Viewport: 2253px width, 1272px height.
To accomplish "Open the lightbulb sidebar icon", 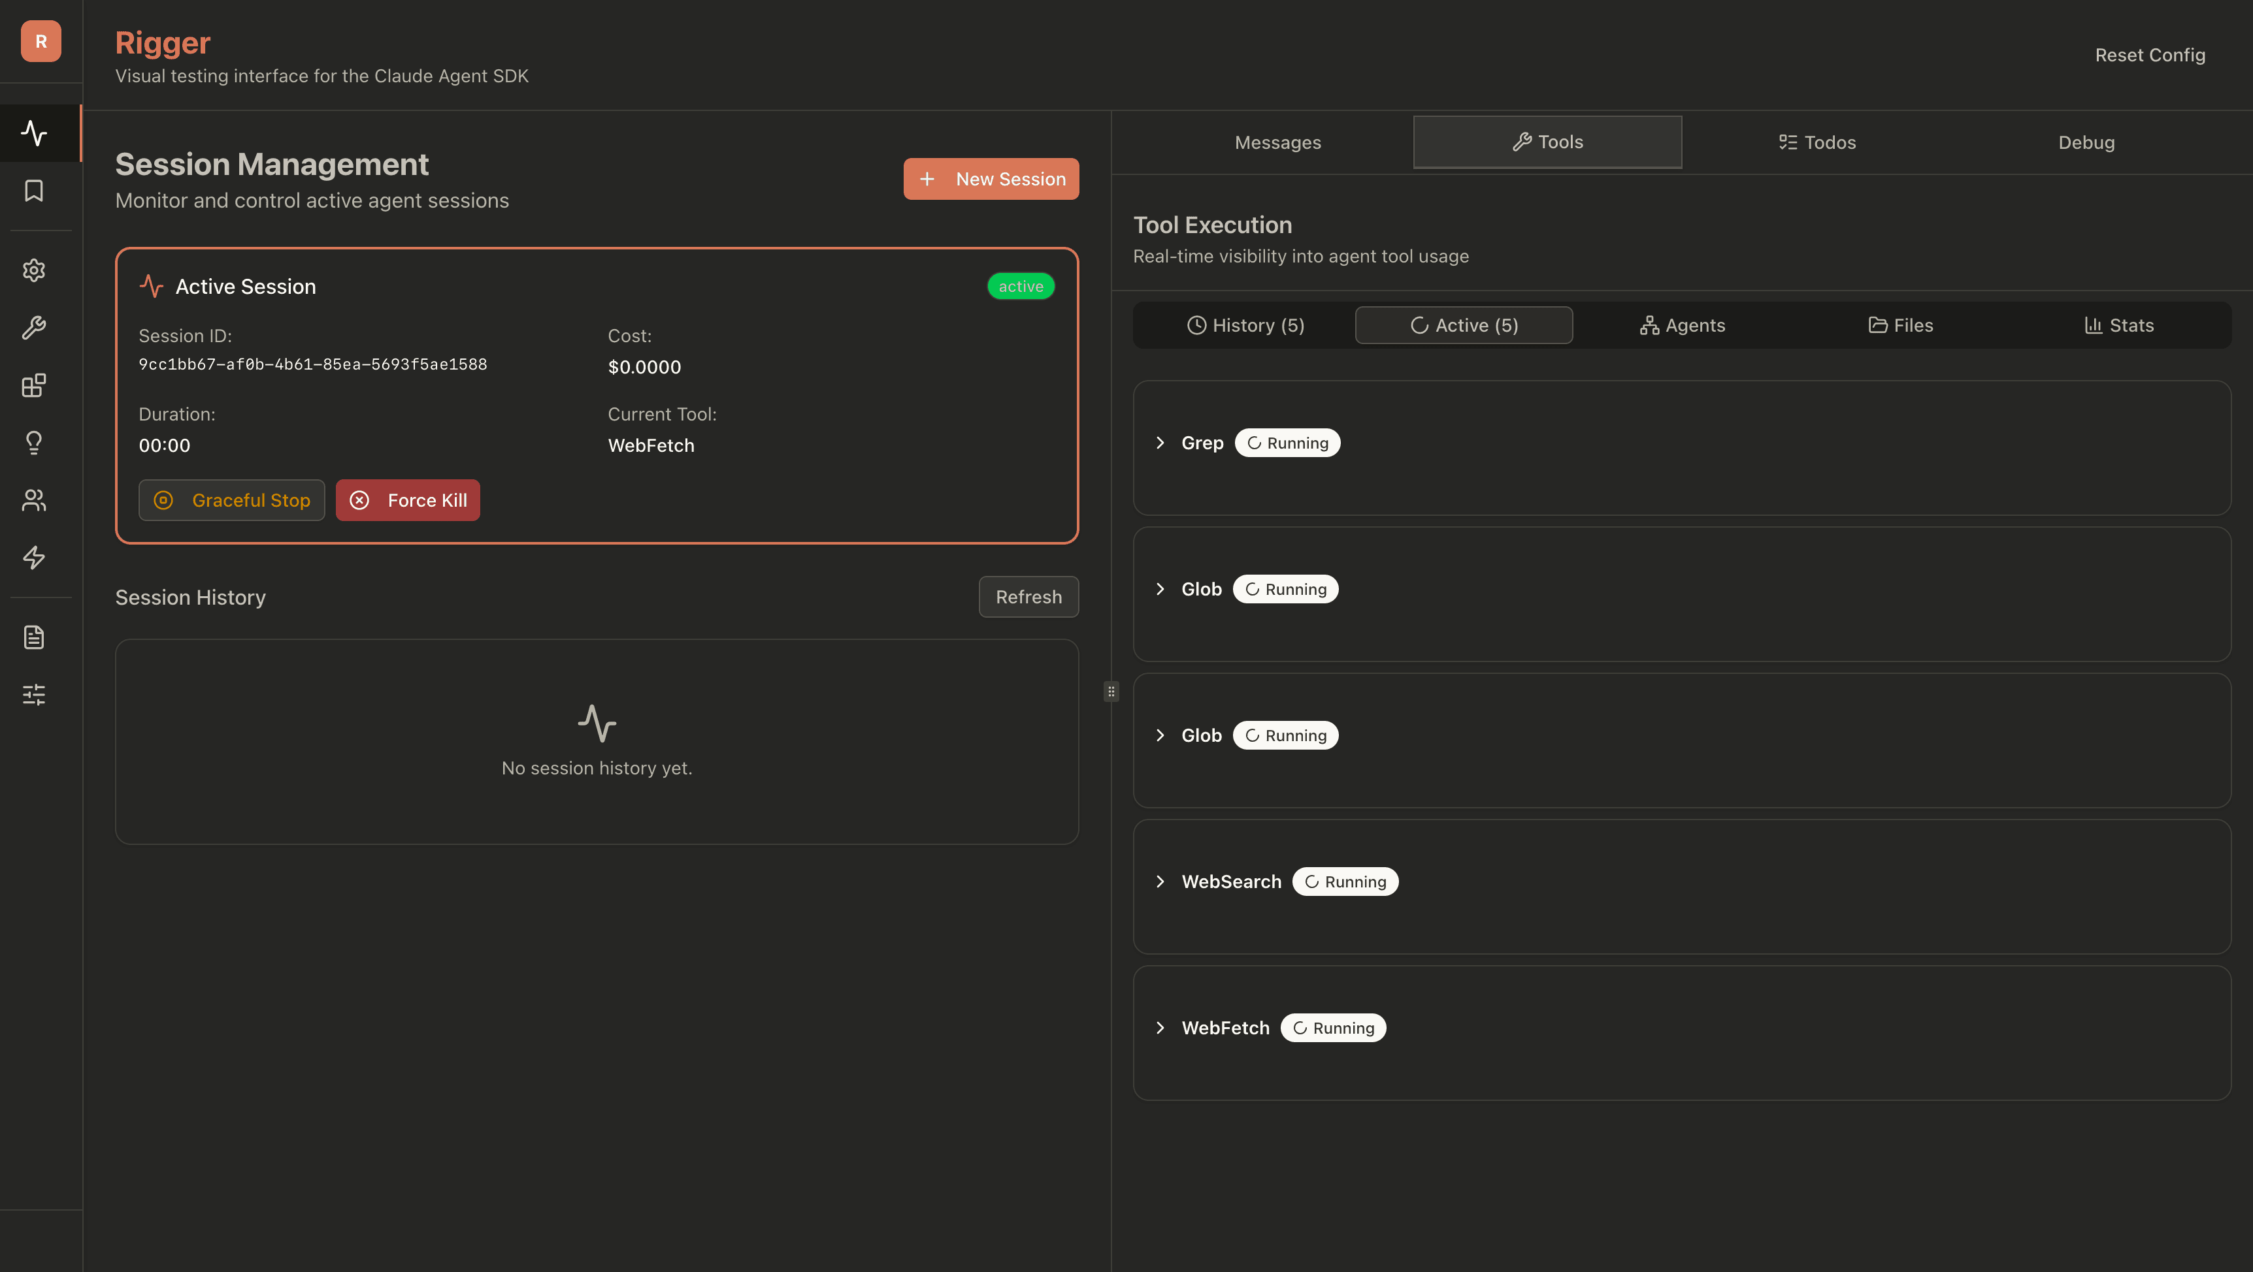I will [34, 442].
